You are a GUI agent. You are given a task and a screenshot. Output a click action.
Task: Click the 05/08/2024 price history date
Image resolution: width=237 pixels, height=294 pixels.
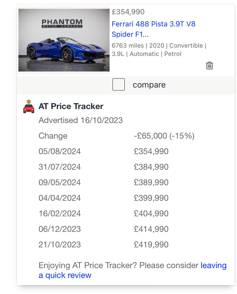60,152
